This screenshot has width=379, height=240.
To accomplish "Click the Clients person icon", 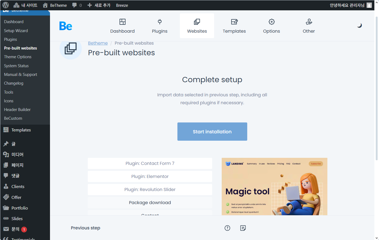I will pyautogui.click(x=6, y=186).
